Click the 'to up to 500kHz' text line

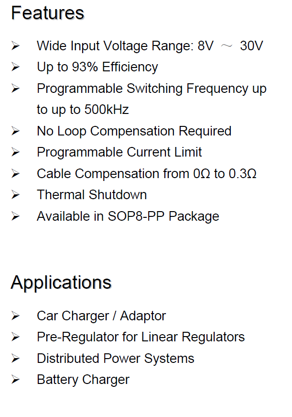tap(83, 110)
